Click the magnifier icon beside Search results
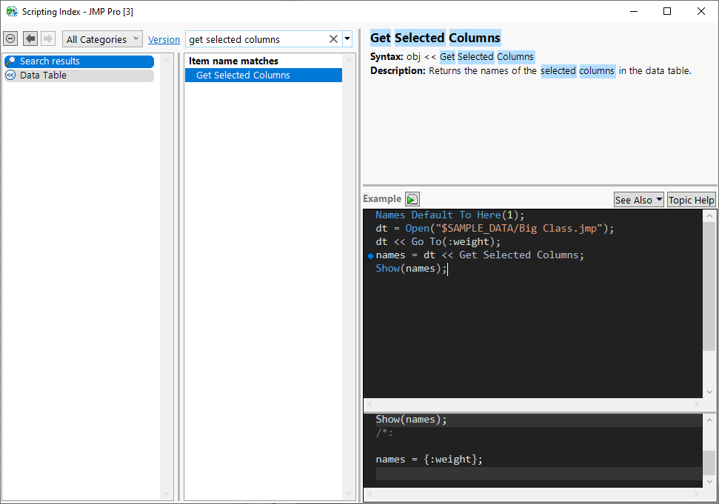Viewport: 719px width, 504px height. (x=11, y=61)
